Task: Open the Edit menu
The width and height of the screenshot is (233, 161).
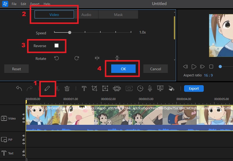Action: click(23, 4)
